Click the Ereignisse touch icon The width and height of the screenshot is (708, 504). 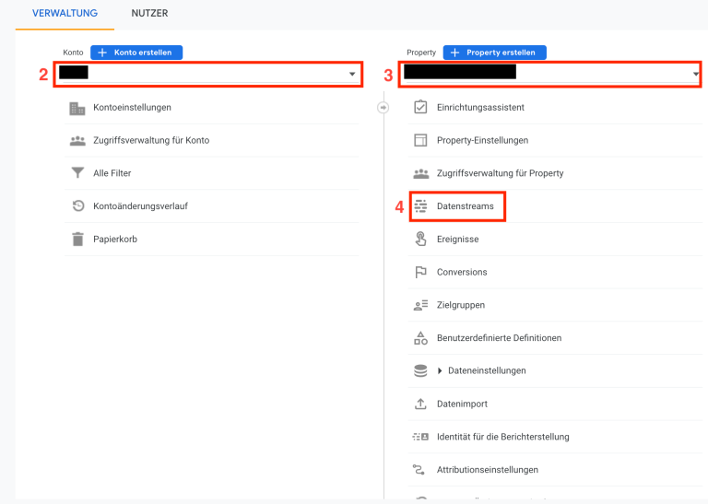click(420, 240)
